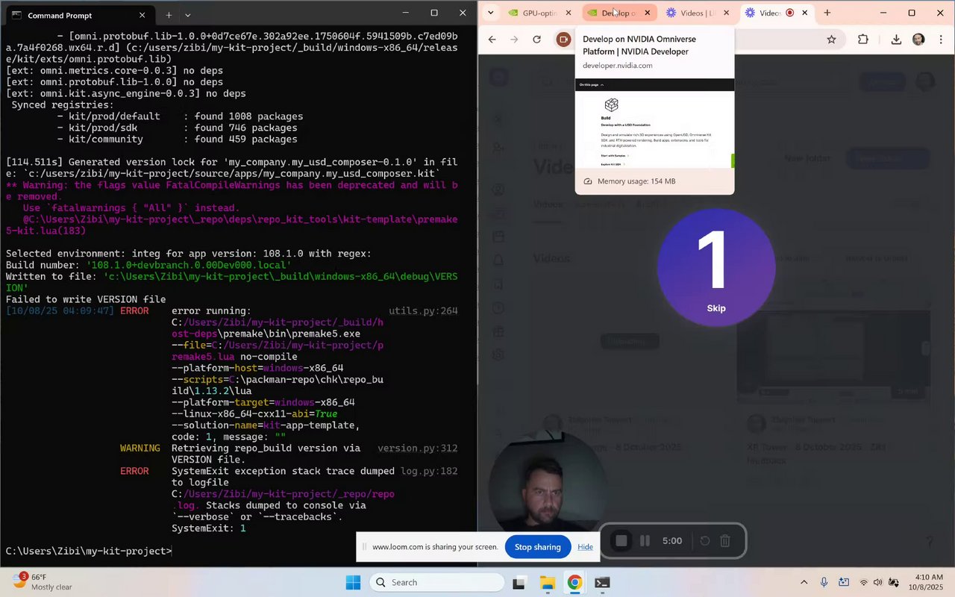Screen dimensions: 955x597
Task: Click Stop sharing in the screen share bar
Action: click(x=537, y=547)
